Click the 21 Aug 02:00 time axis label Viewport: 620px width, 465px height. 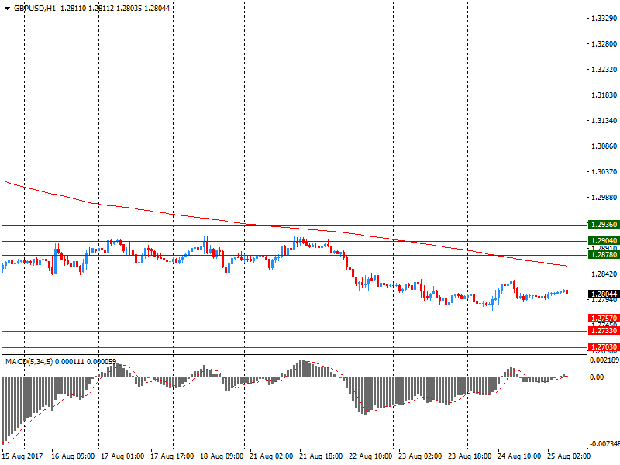coord(271,456)
